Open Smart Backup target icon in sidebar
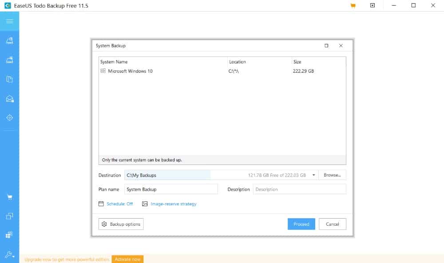Image resolution: width=444 pixels, height=263 pixels. (9, 118)
